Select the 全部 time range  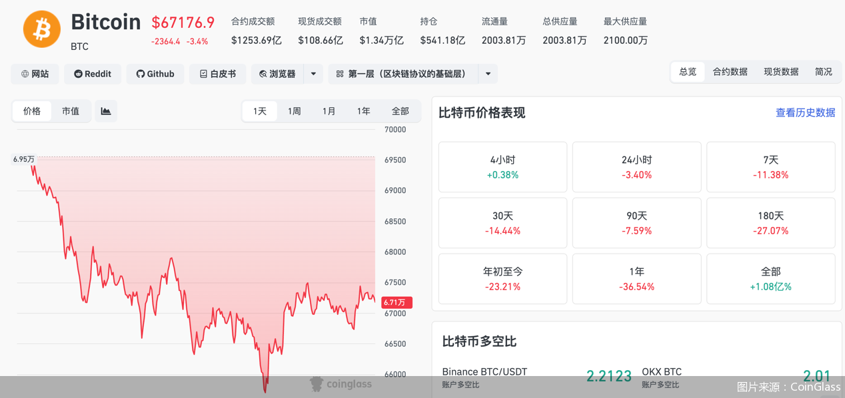(x=401, y=111)
